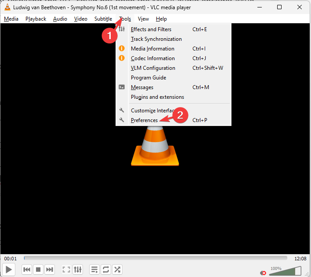This screenshot has width=311, height=277.
Task: Choose Customize Interface entry
Action: coord(174,111)
